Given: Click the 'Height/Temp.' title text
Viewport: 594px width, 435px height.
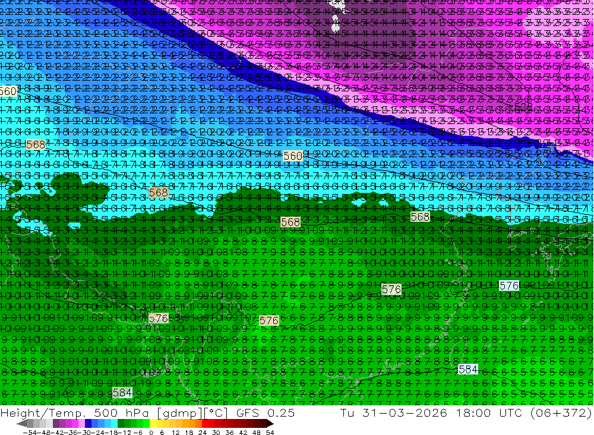Looking at the screenshot, I should point(43,414).
